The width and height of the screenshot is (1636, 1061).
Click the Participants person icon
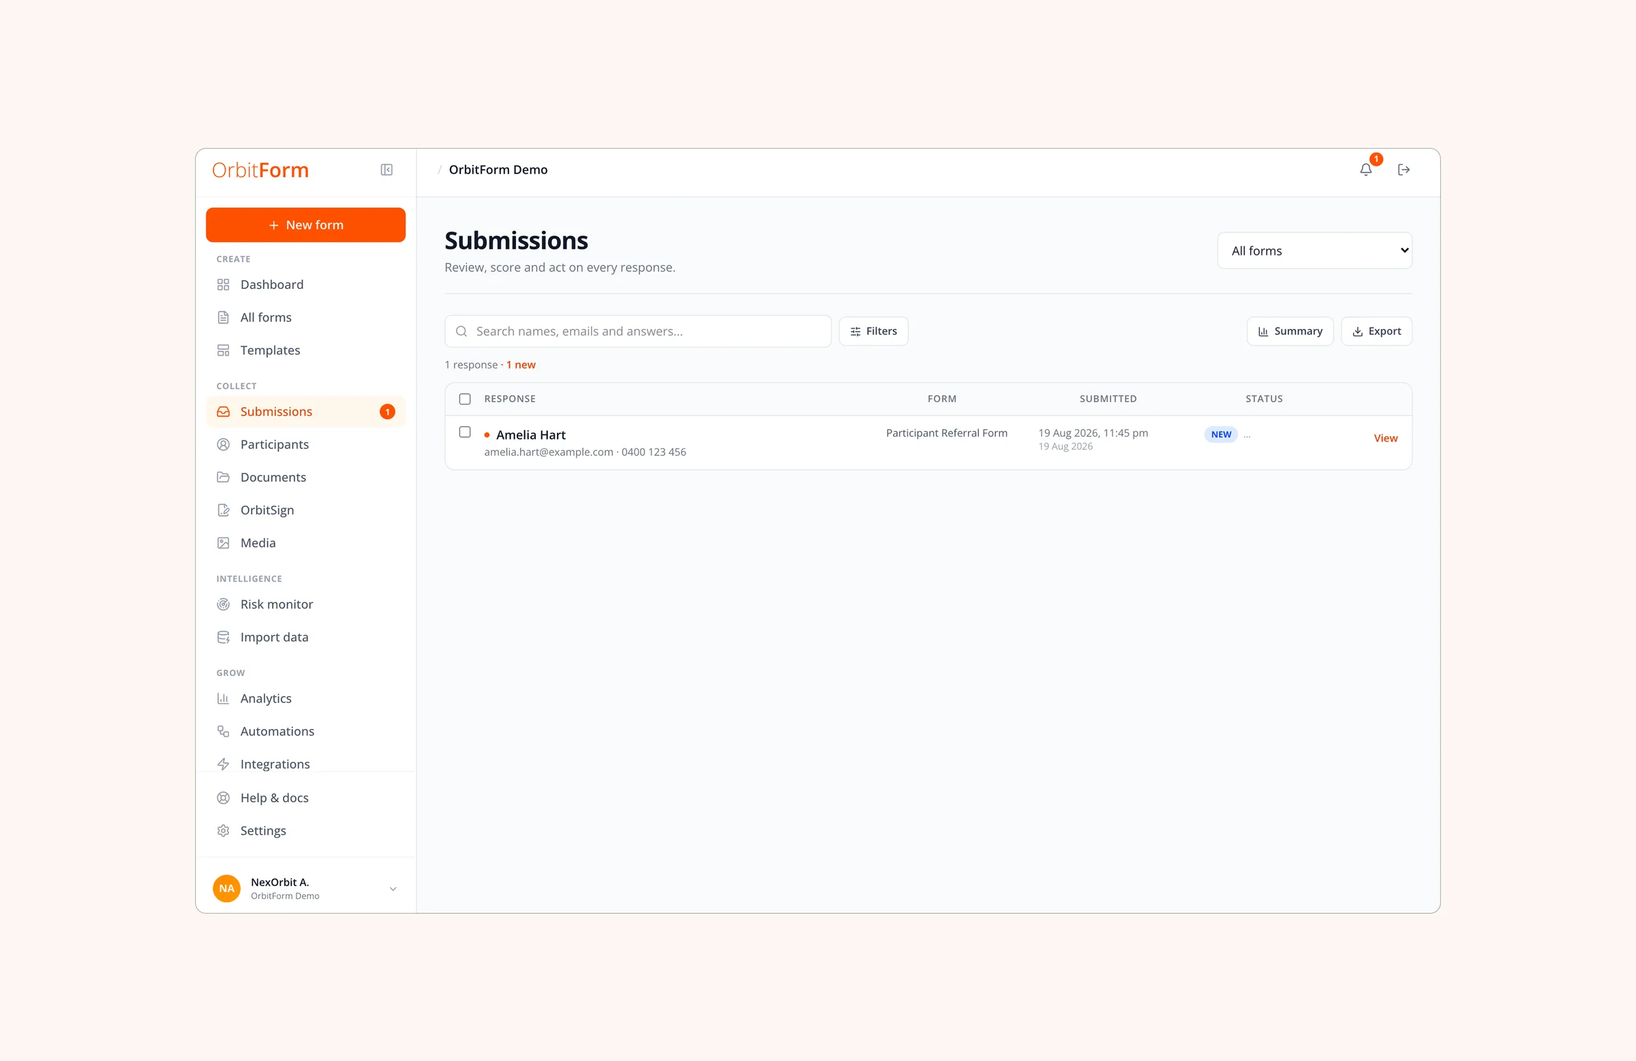(x=224, y=444)
